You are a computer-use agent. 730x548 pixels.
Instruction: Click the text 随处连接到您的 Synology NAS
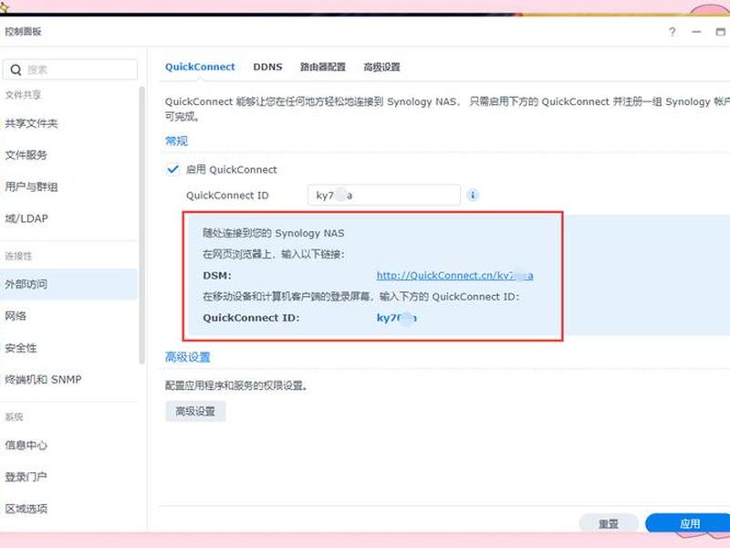click(x=273, y=233)
